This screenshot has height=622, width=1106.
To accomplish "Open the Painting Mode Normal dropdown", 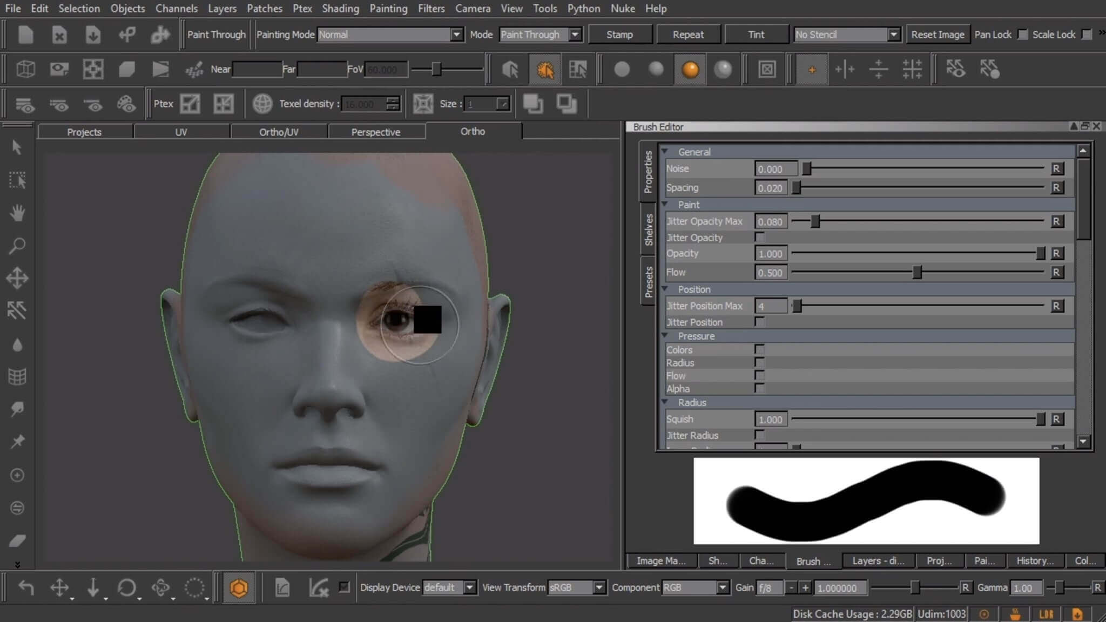I will click(x=390, y=35).
